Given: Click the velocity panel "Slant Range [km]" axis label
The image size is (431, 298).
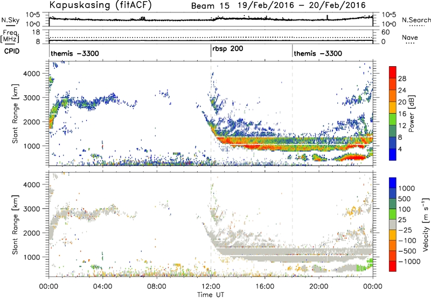Looking at the screenshot, I should [x=15, y=224].
